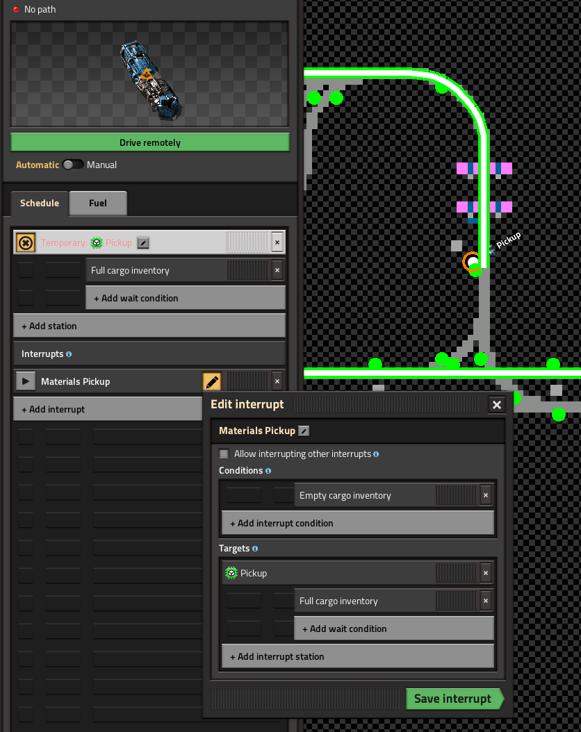Close the Edit interrupt dialog
The image size is (581, 732).
point(497,405)
